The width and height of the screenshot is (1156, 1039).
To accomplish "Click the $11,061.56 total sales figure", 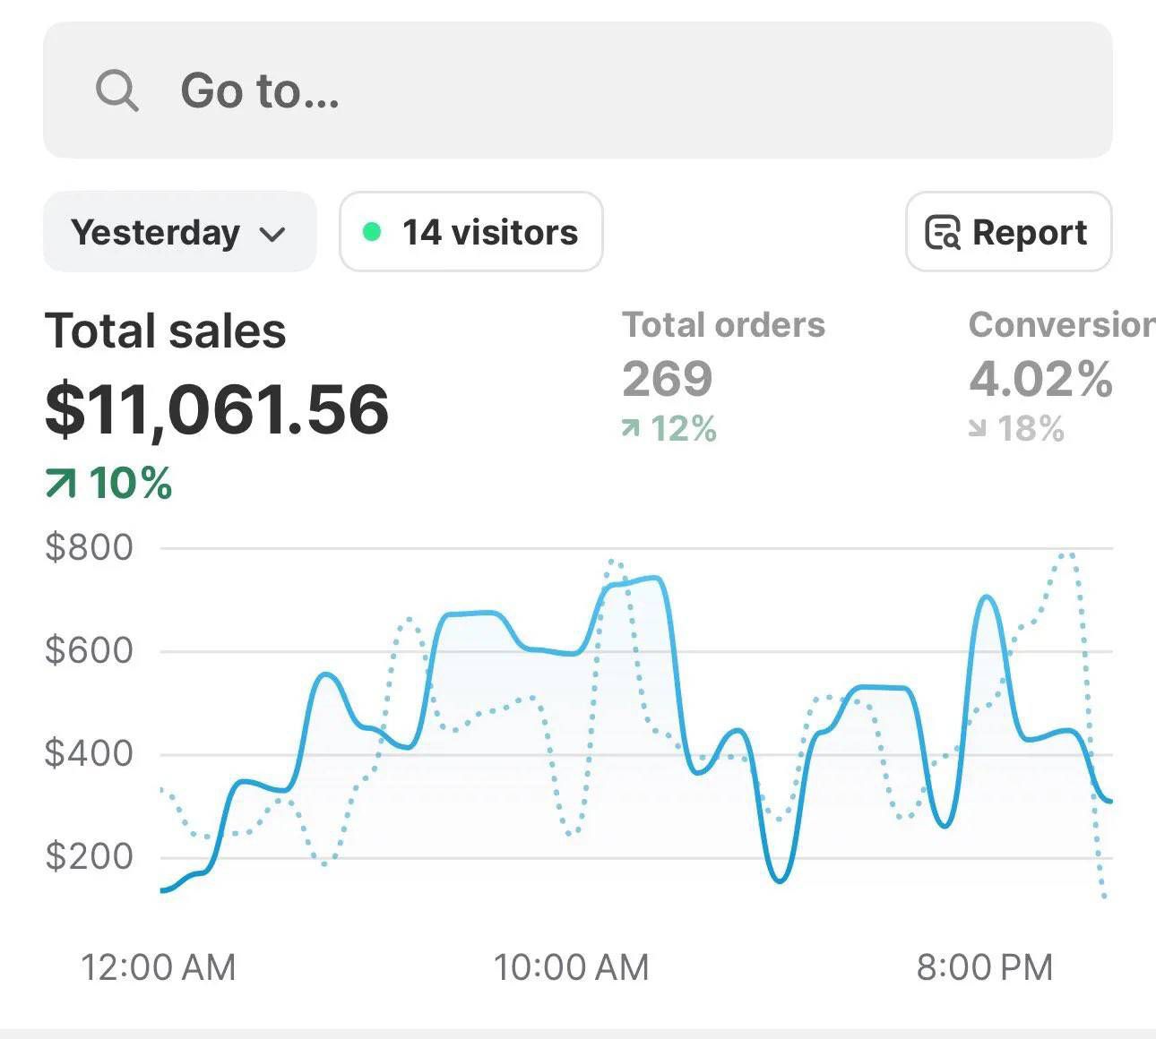I will 218,409.
